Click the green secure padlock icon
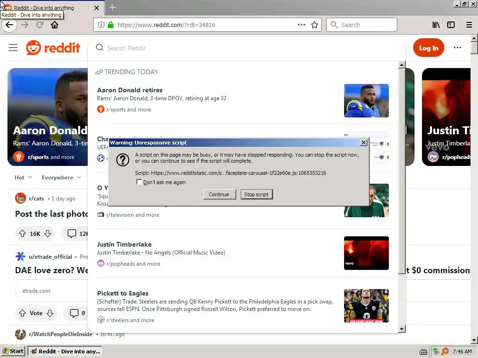Viewport: 478px width, 358px height. pos(111,25)
